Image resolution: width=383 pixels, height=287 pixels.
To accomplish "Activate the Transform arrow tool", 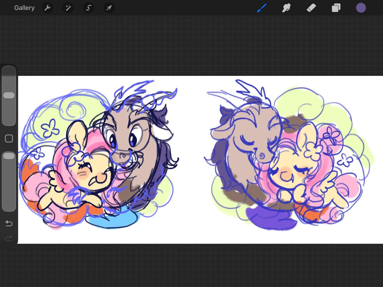I will [x=109, y=8].
